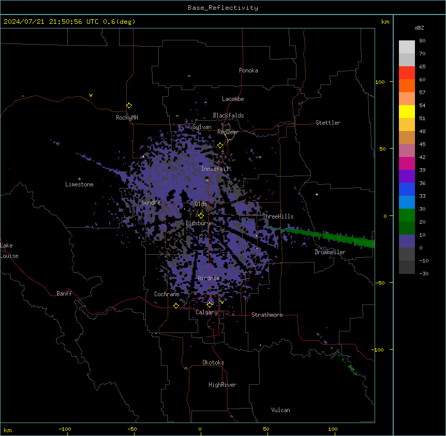Select the magenta 42-39 dBZ legend swatch

pyautogui.click(x=407, y=163)
